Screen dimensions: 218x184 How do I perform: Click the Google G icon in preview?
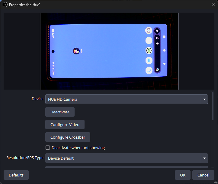pyautogui.click(x=157, y=69)
